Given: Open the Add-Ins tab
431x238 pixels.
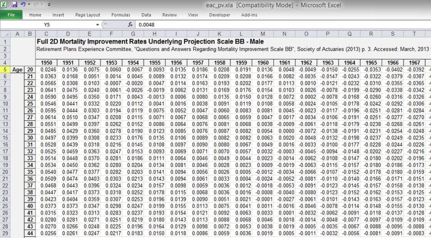Looking at the screenshot, I should point(249,15).
